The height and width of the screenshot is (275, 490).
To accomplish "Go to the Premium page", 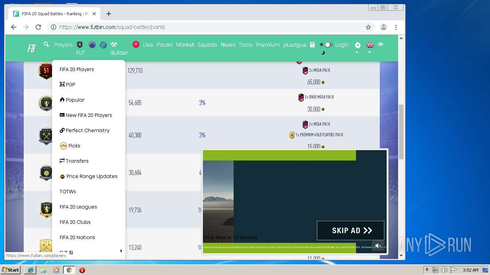I will pyautogui.click(x=268, y=45).
